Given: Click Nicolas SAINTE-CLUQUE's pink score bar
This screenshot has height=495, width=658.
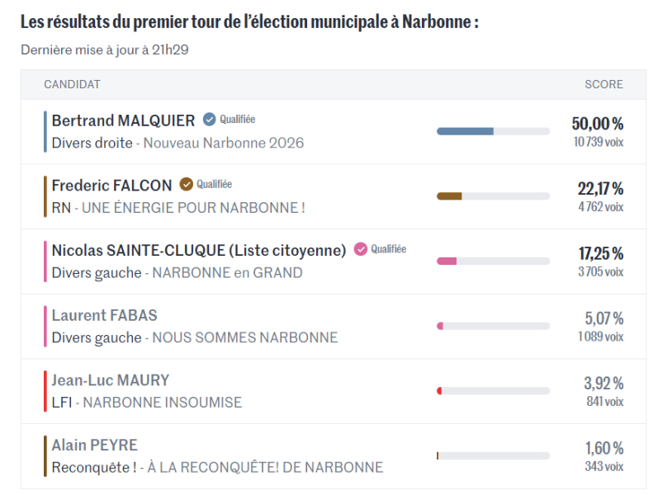Looking at the screenshot, I should [x=493, y=261].
